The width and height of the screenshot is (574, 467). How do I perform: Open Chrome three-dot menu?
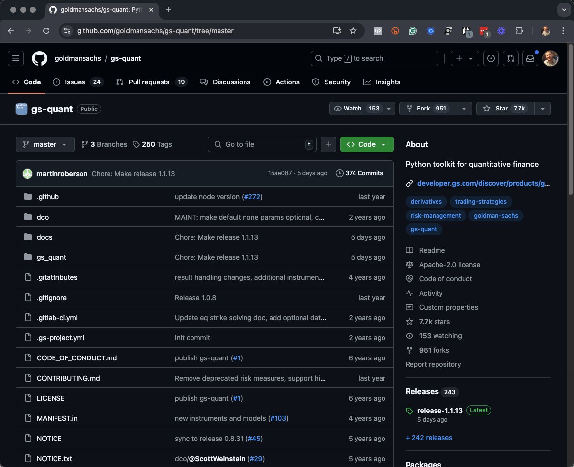point(563,31)
